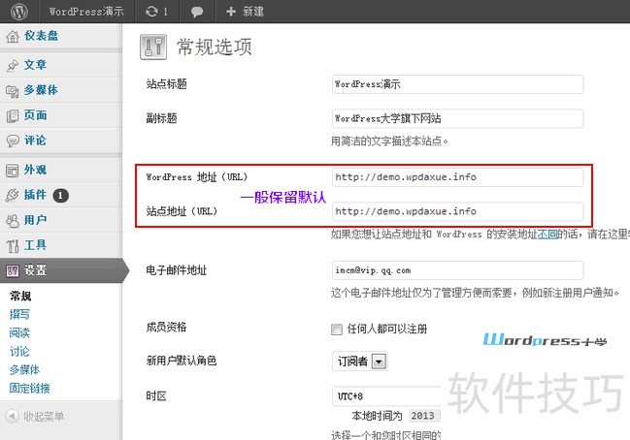Click 时区 field label
The image size is (630, 440).
click(x=156, y=396)
